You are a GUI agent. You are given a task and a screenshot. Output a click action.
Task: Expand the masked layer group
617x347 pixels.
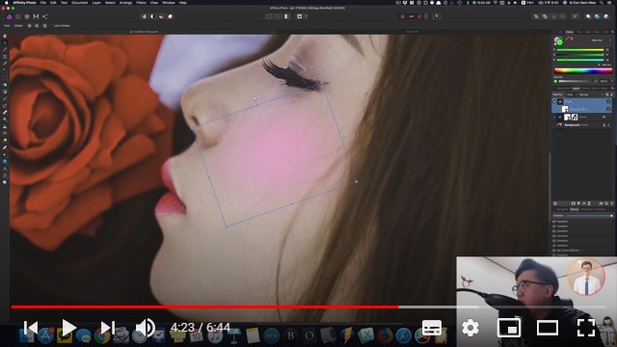click(x=554, y=118)
